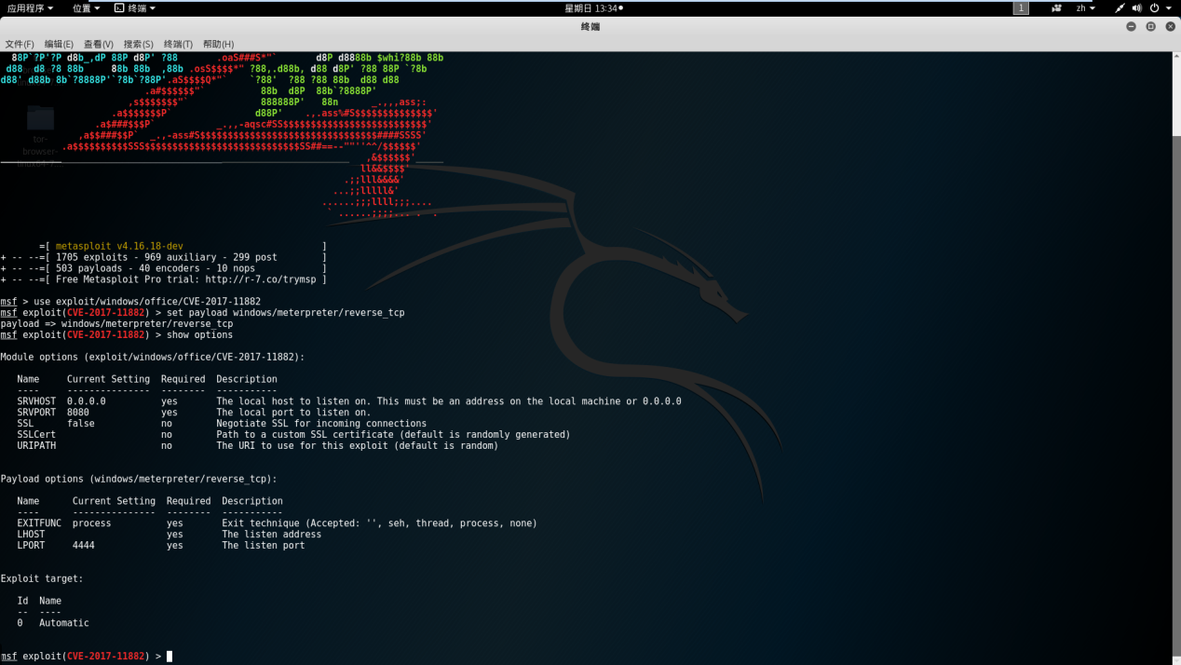Click the text 'metasploit v4.16.18-dev'

[x=119, y=246]
